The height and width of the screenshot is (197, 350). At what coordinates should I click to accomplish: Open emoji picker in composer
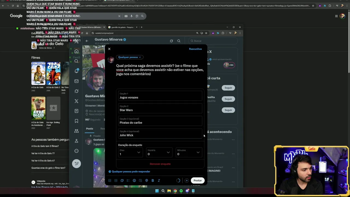134,181
